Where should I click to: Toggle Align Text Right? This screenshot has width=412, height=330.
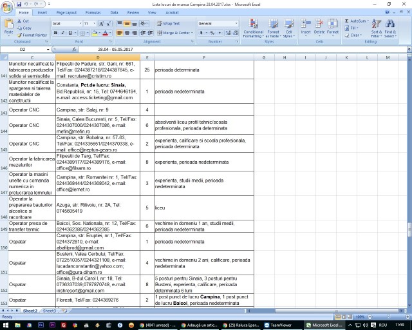click(x=135, y=33)
